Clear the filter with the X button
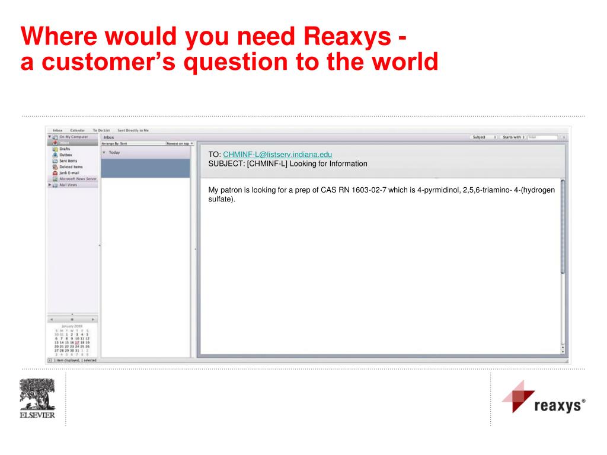This screenshot has width=607, height=455. 564,137
